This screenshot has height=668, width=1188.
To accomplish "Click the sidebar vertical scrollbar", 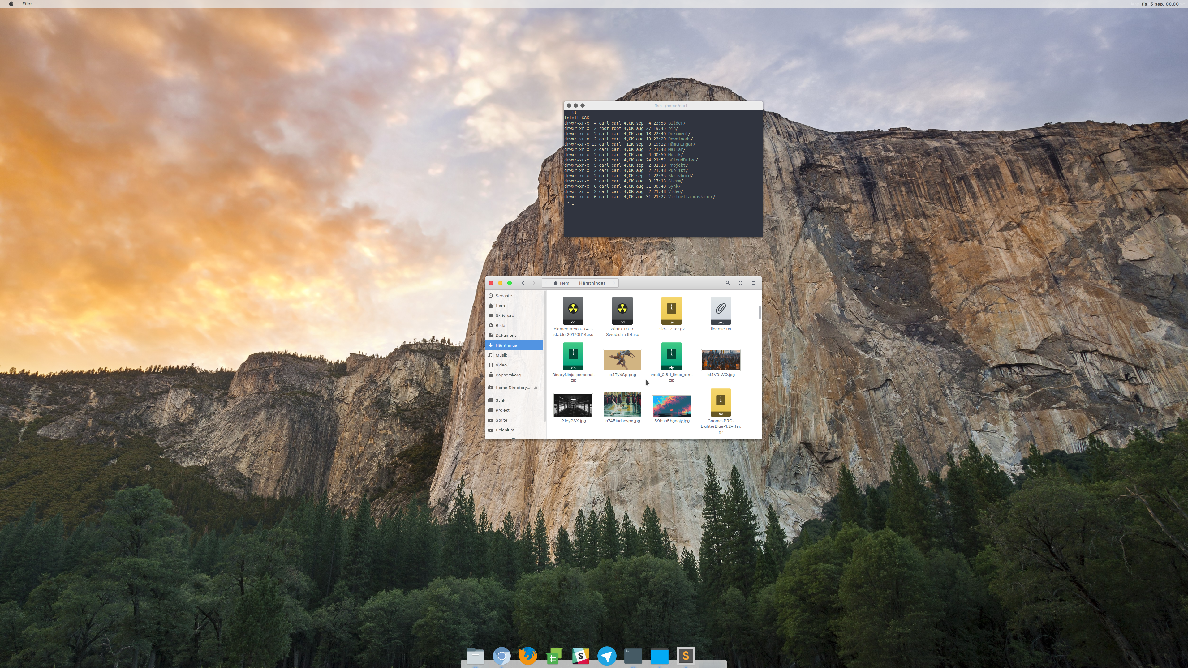I will coord(544,356).
